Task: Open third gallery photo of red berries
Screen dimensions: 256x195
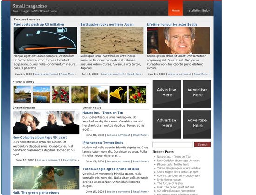Action: coord(61,94)
